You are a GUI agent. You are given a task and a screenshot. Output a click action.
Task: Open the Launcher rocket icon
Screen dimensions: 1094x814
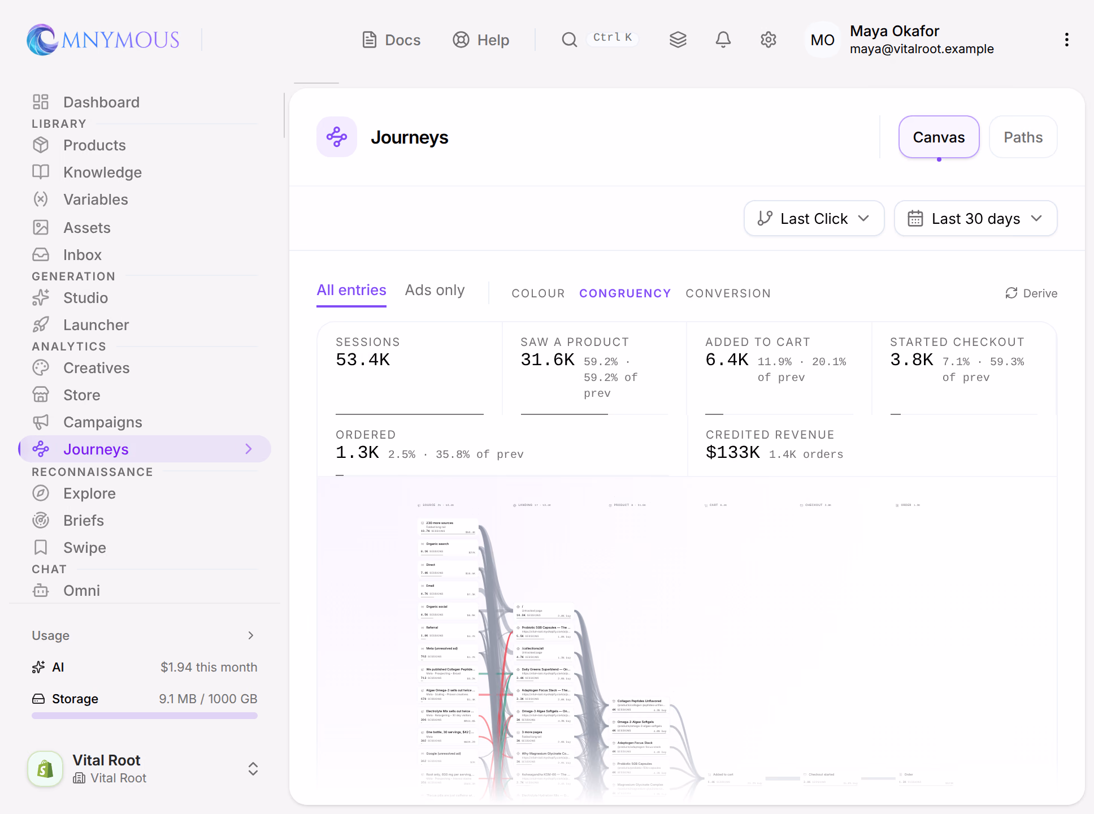point(41,324)
